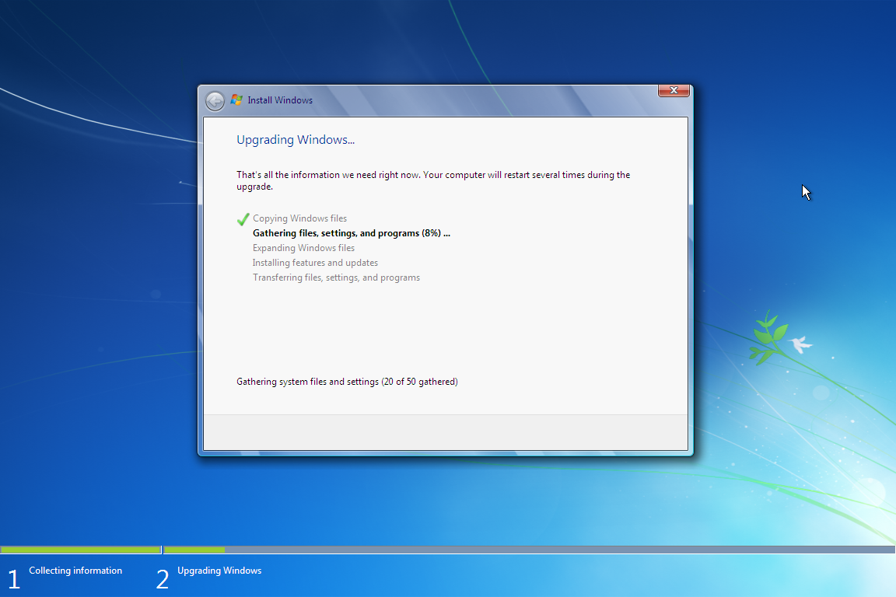Click the green leaves on the wallpaper
Viewport: 896px width, 597px height.
click(x=765, y=336)
